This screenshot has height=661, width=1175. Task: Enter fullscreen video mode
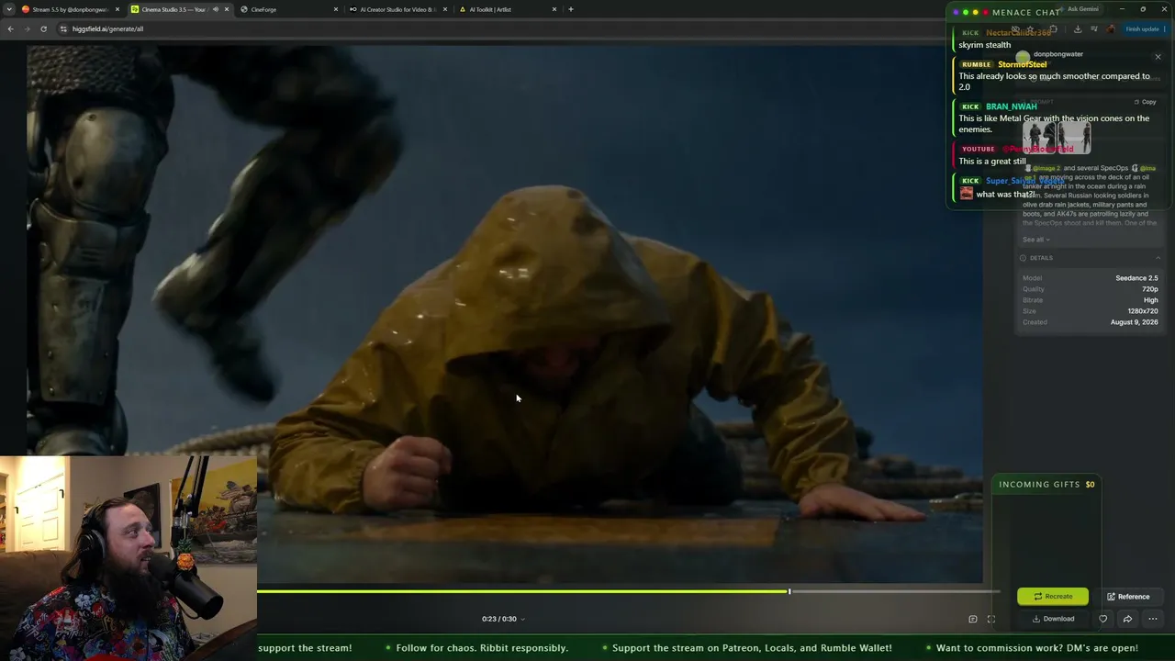pyautogui.click(x=991, y=619)
